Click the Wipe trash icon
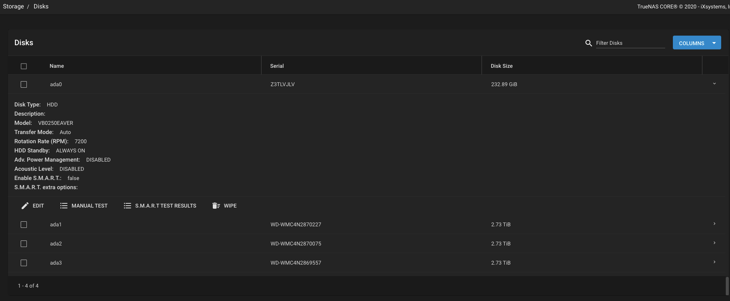The image size is (730, 301). tap(216, 206)
